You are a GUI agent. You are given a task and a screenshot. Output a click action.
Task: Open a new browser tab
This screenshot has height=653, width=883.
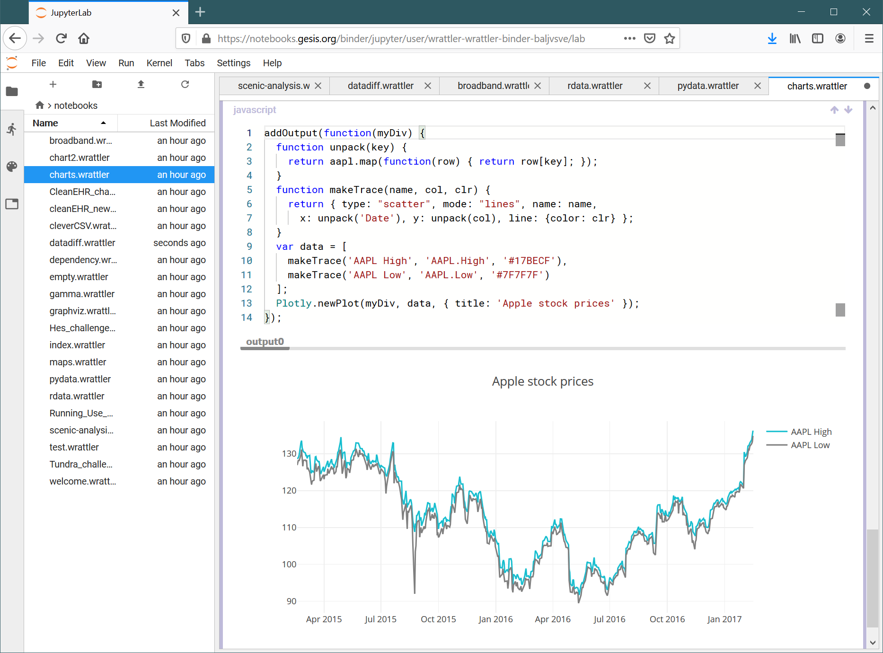pos(200,12)
